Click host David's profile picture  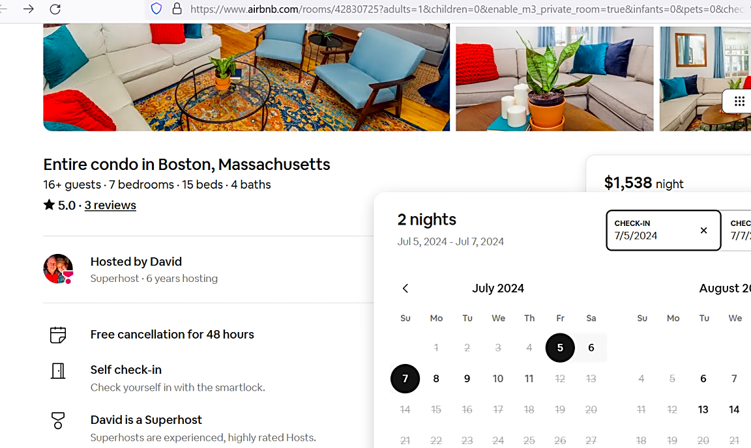[58, 269]
